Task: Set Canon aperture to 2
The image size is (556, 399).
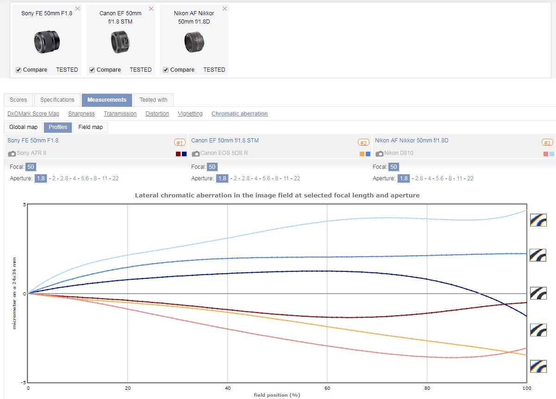Action: click(x=235, y=178)
